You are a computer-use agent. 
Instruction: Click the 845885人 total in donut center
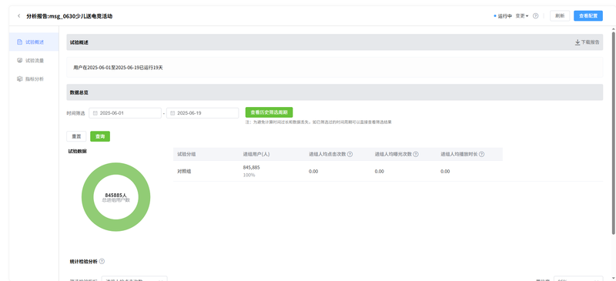coord(116,195)
